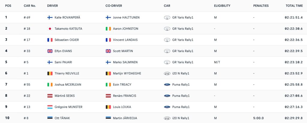Click the ELIGIBILITY column header

point(222,6)
